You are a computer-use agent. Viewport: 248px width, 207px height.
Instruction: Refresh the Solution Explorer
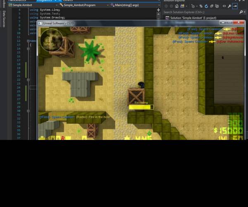click(206, 6)
